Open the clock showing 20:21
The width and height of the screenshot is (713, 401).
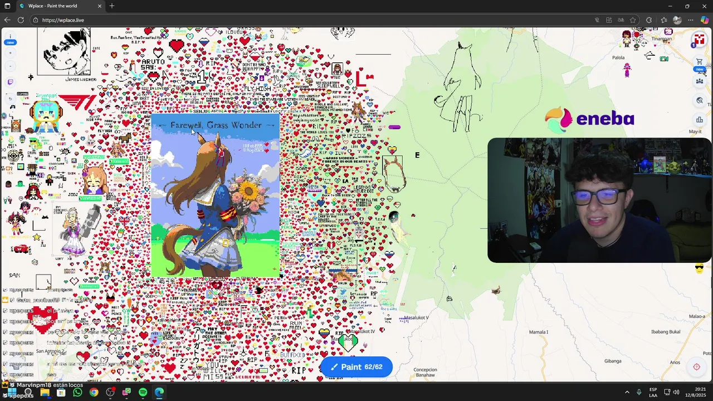click(x=696, y=393)
